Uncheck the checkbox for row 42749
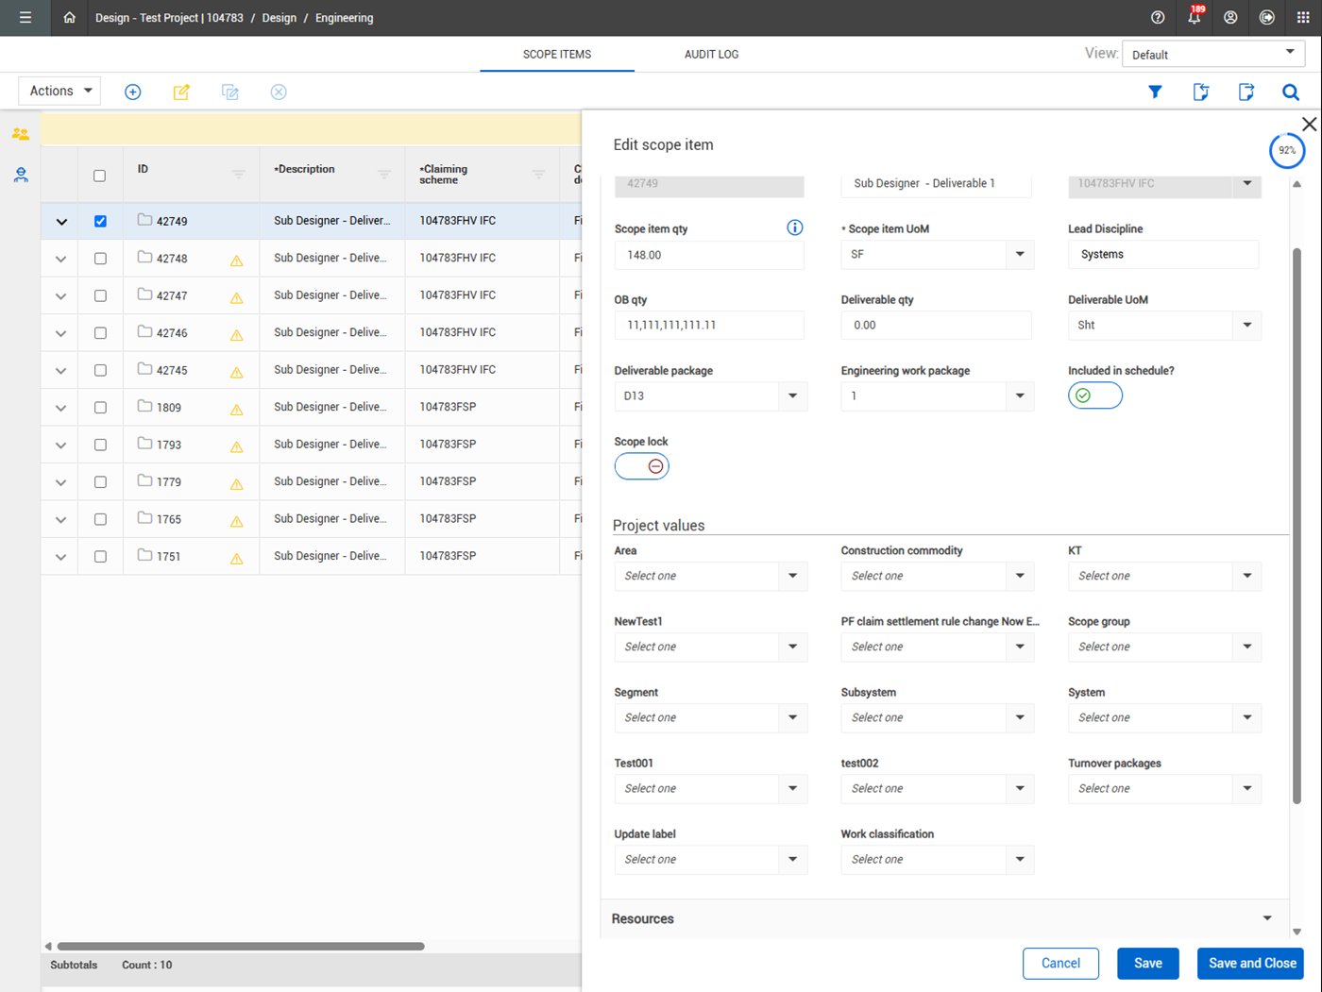The height and width of the screenshot is (992, 1322). pos(100,221)
